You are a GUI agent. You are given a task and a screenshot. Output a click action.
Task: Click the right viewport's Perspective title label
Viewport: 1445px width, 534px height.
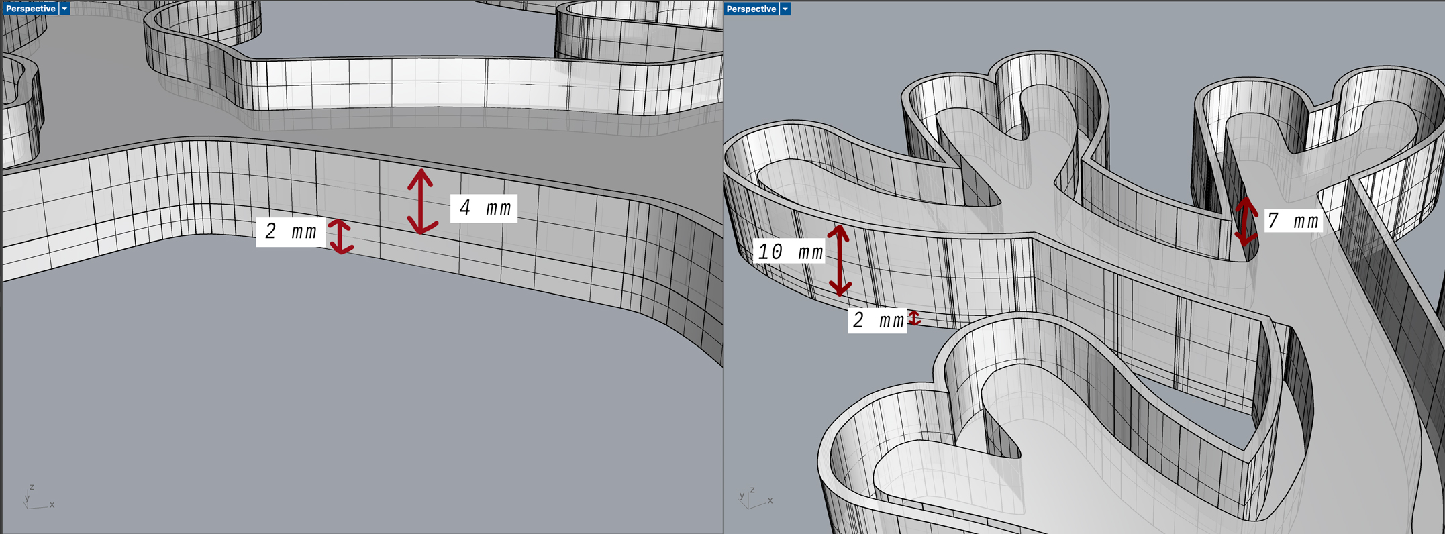(751, 9)
